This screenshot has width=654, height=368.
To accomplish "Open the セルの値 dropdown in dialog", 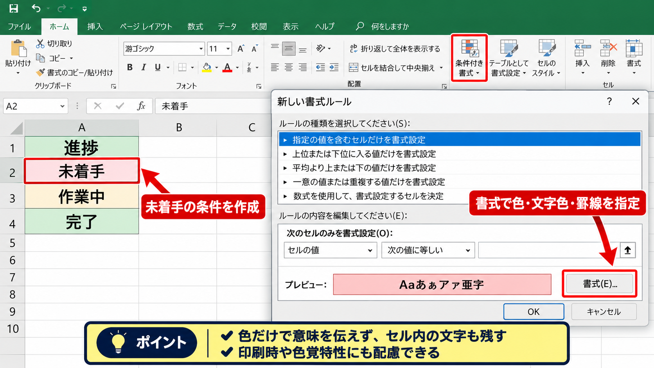I will (x=330, y=250).
